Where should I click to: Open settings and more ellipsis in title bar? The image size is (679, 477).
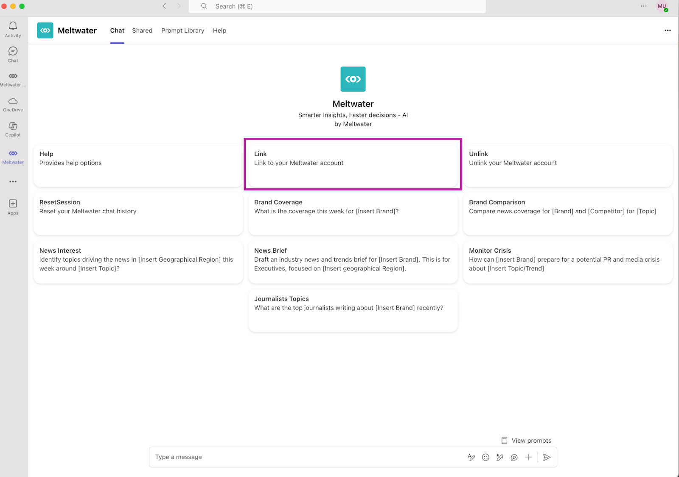tap(644, 6)
